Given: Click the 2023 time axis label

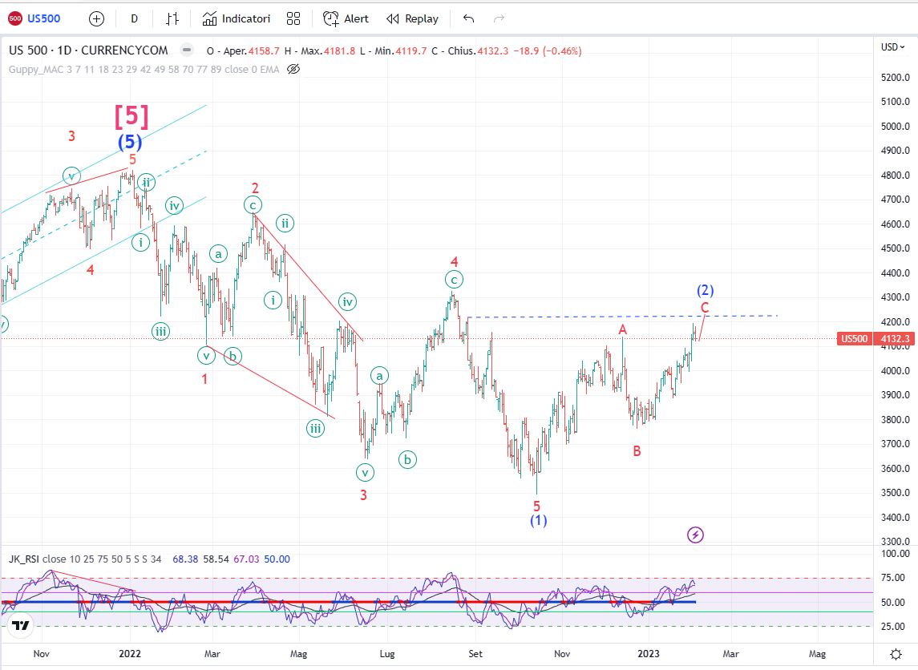Looking at the screenshot, I should pyautogui.click(x=648, y=654).
